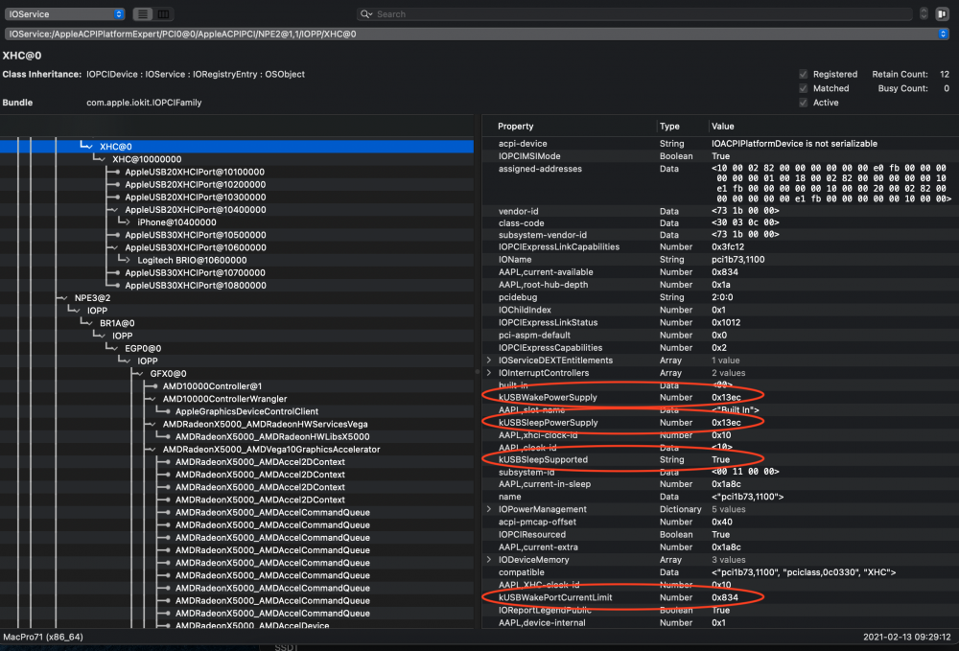This screenshot has width=959, height=651.
Task: Expand the IODeviceMemory array
Action: point(489,560)
